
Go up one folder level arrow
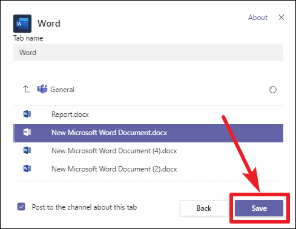26,89
